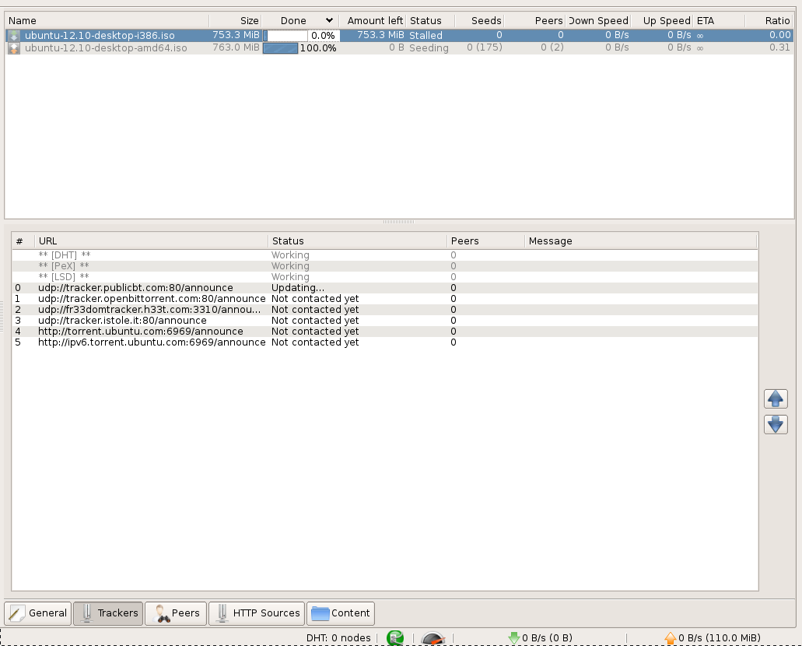Click the Status header in trackers list

[x=358, y=241]
